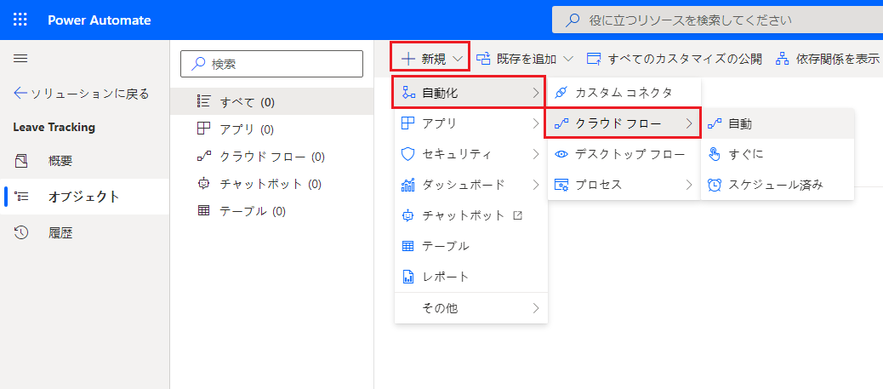Viewport: 883px width, 389px height.
Task: Click the plus icon on 新規 button
Action: coord(407,59)
